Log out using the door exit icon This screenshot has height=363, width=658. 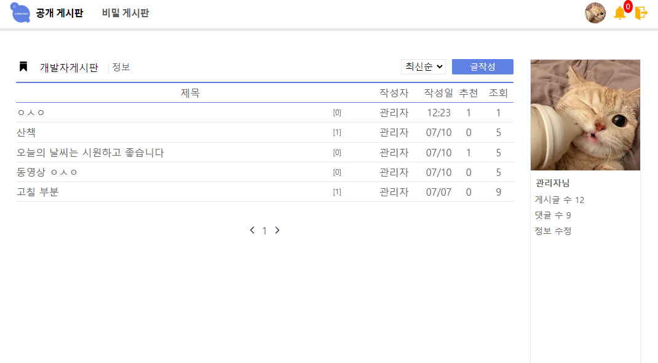tap(641, 13)
